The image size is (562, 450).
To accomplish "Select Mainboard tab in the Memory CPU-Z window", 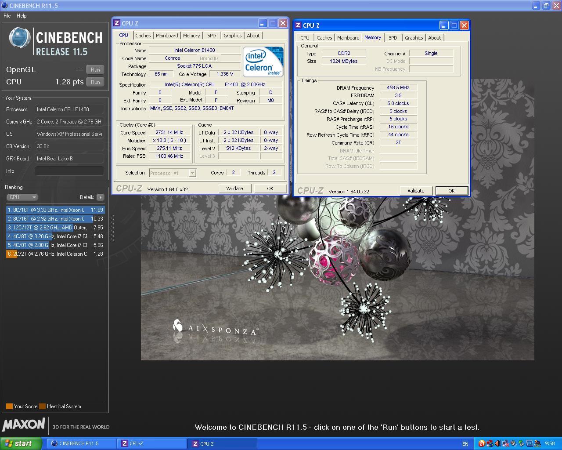I will point(349,38).
